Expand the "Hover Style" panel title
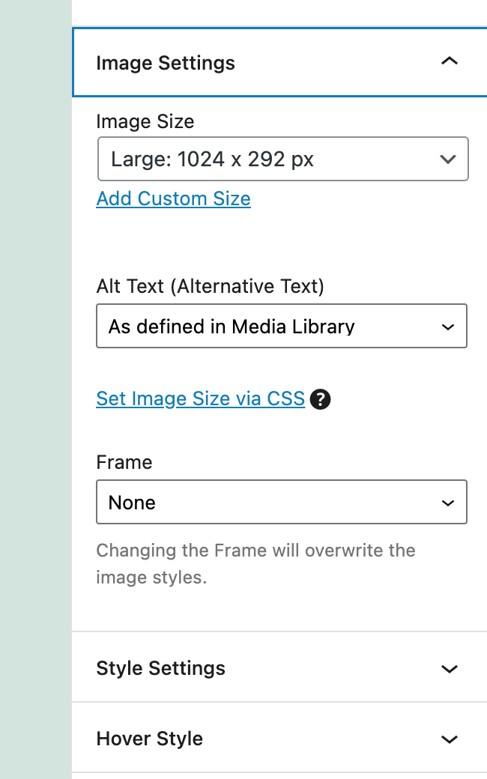This screenshot has width=487, height=779. 150,739
